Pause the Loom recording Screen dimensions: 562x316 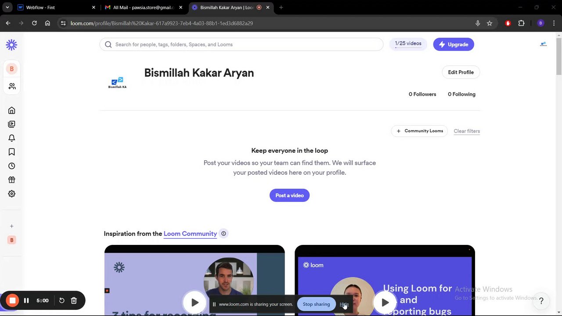[26, 301]
